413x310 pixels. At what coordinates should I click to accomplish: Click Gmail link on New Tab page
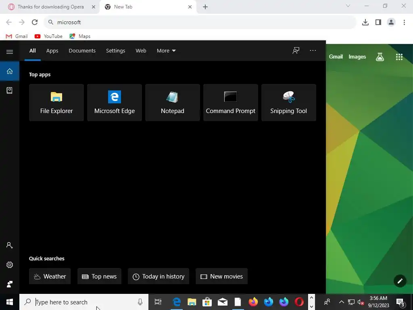click(336, 57)
